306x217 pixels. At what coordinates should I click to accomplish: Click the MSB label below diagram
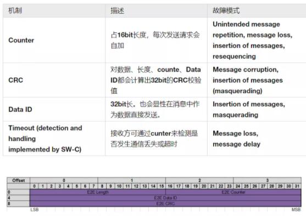296,209
